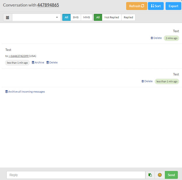
Task: Open contact number 447894865 link
Action: [48, 5]
